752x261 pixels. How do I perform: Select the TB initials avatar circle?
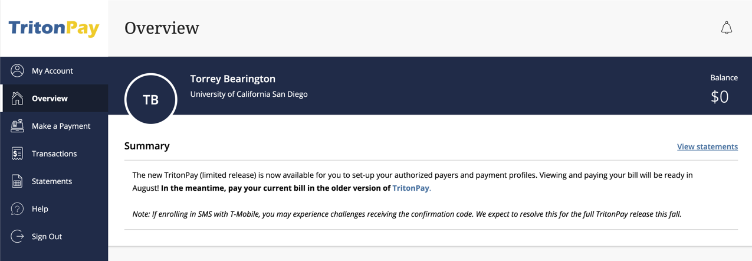click(x=151, y=99)
